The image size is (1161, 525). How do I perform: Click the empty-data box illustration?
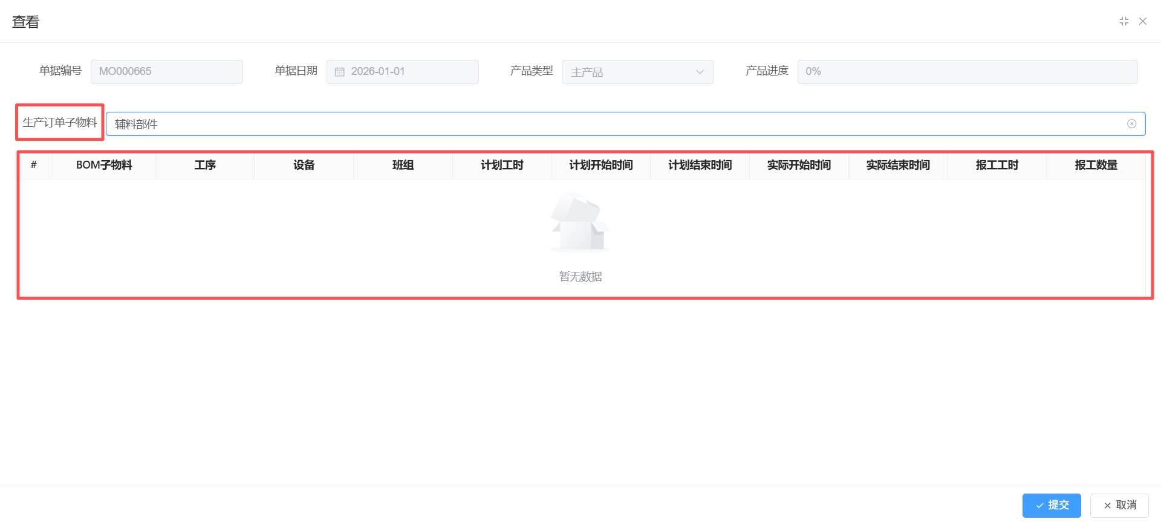tap(580, 222)
